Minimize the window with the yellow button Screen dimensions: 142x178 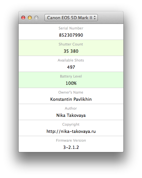[30, 18]
